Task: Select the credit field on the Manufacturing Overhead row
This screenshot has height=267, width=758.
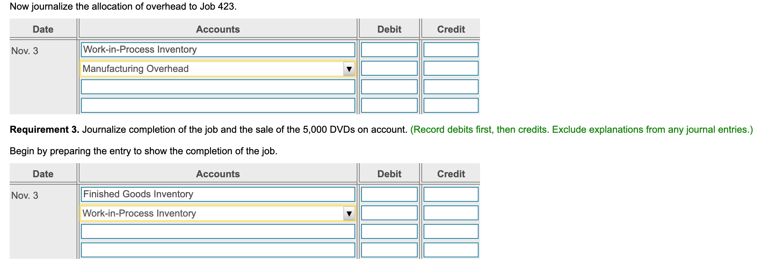Action: coord(451,68)
